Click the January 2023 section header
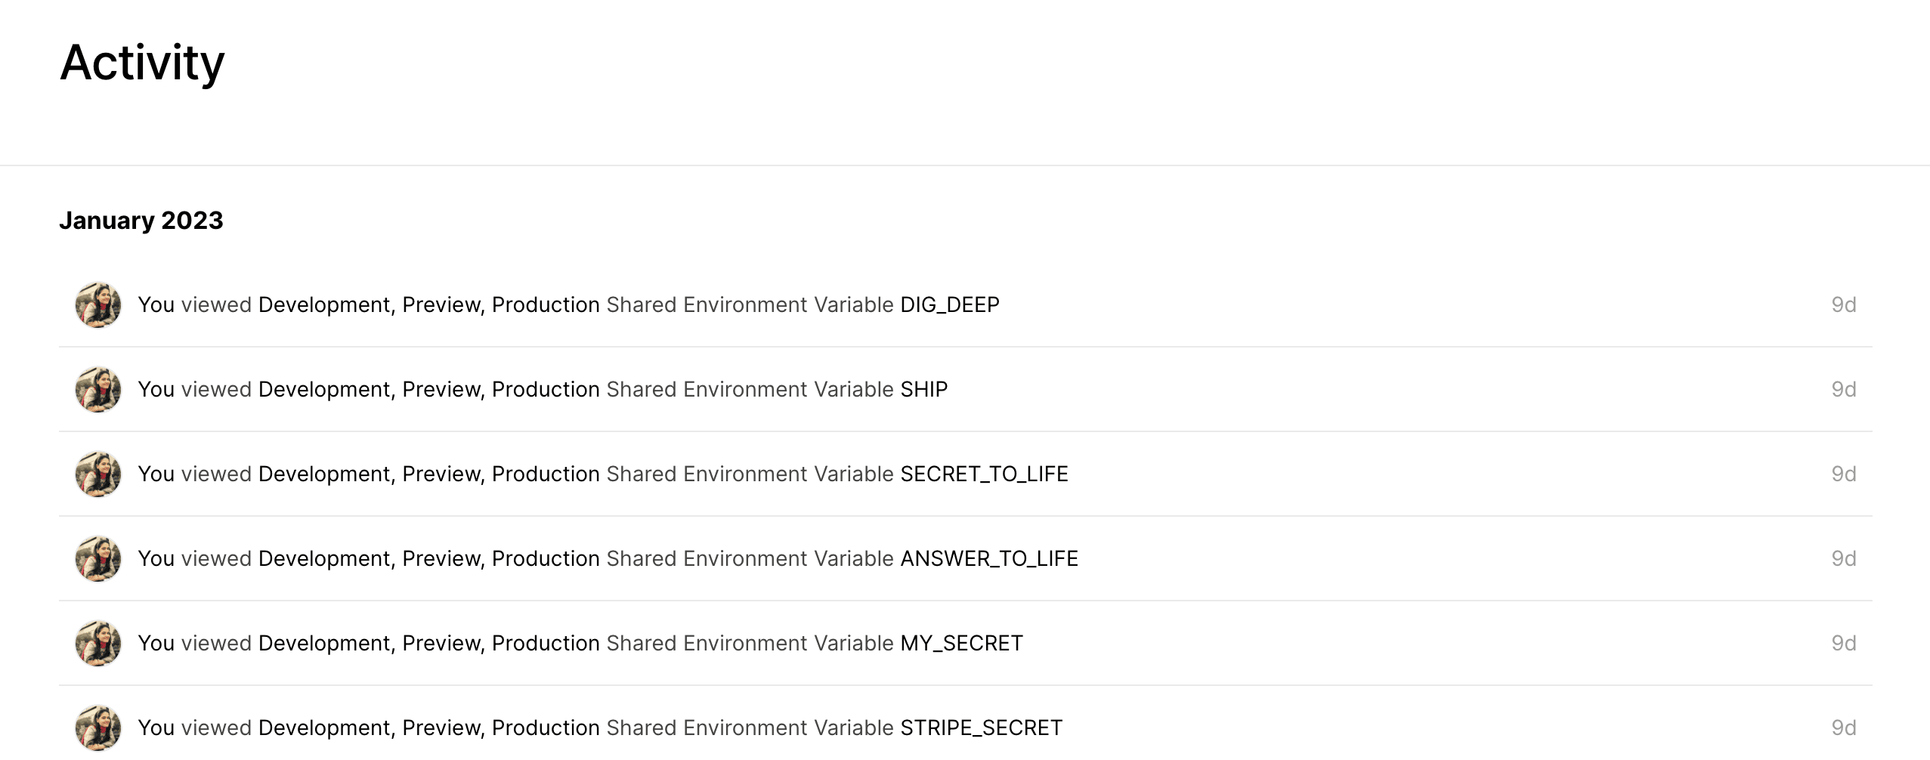The width and height of the screenshot is (1930, 760). pos(141,221)
